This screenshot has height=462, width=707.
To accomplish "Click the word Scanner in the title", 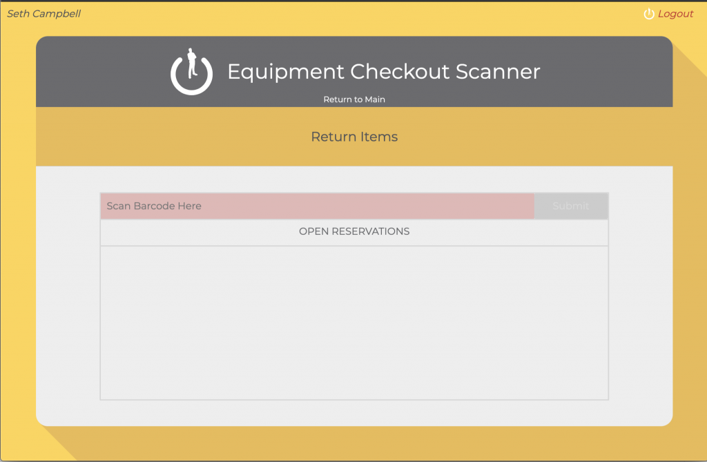I will tap(500, 72).
